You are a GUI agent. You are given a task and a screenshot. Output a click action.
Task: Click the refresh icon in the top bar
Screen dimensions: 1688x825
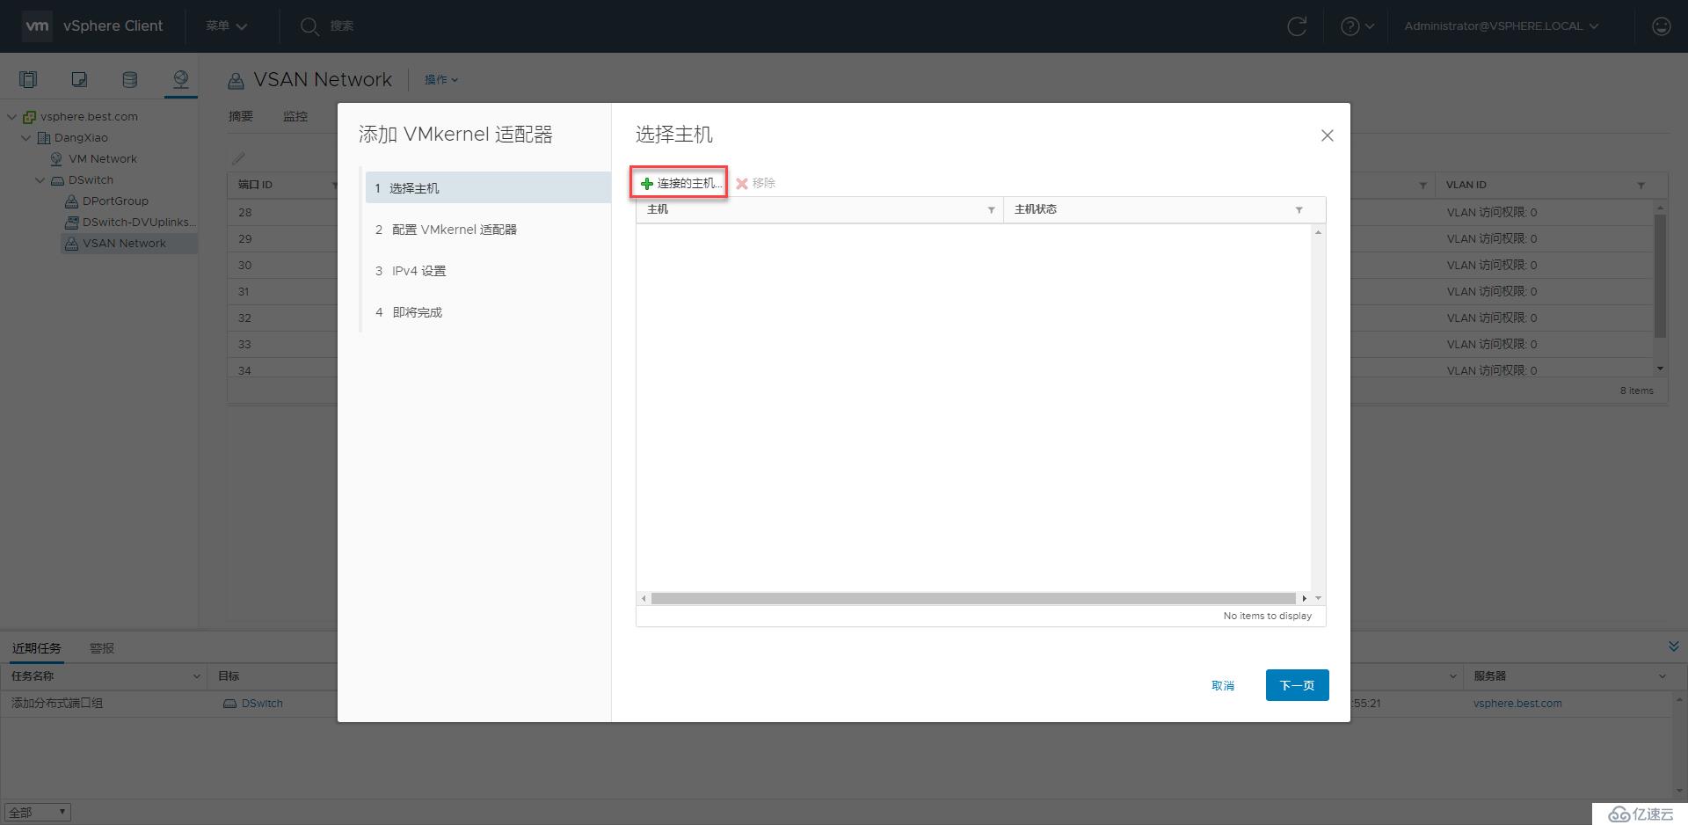pyautogui.click(x=1297, y=26)
